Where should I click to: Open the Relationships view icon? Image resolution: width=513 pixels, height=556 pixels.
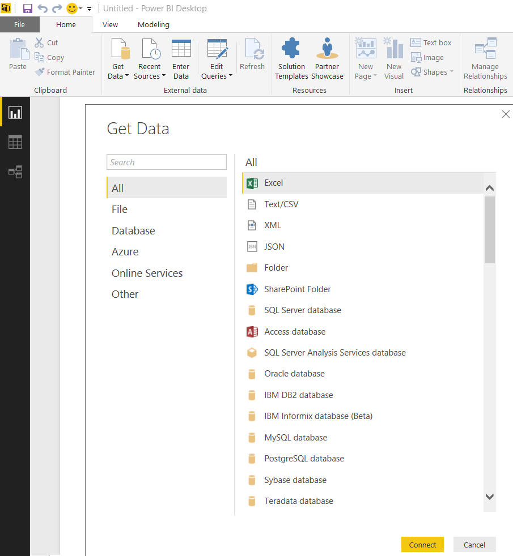tap(15, 172)
